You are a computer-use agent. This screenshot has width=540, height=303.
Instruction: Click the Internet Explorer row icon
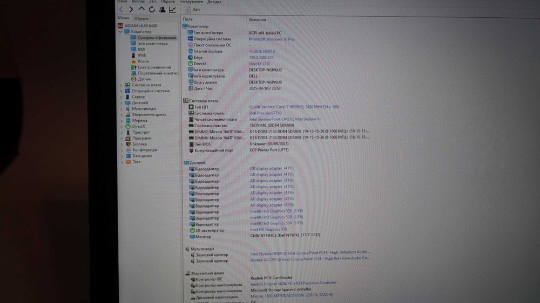pyautogui.click(x=191, y=51)
